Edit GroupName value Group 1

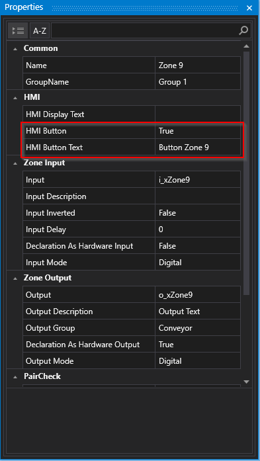tap(198, 82)
